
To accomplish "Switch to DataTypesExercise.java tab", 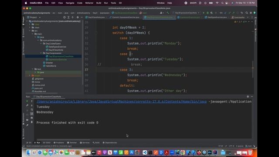I will [x=216, y=17].
